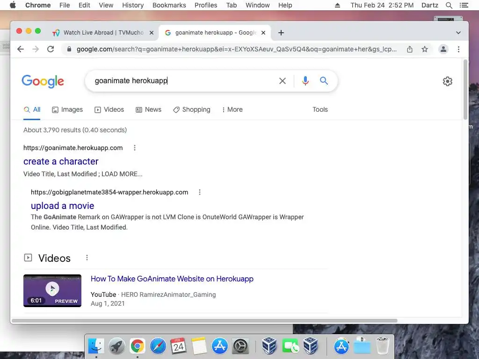Open the Window menu
The height and width of the screenshot is (359, 479).
point(258,5)
